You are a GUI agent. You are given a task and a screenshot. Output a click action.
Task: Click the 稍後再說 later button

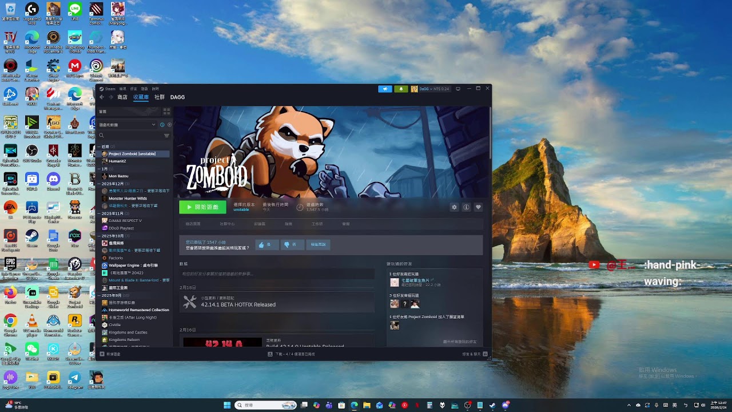[318, 244]
